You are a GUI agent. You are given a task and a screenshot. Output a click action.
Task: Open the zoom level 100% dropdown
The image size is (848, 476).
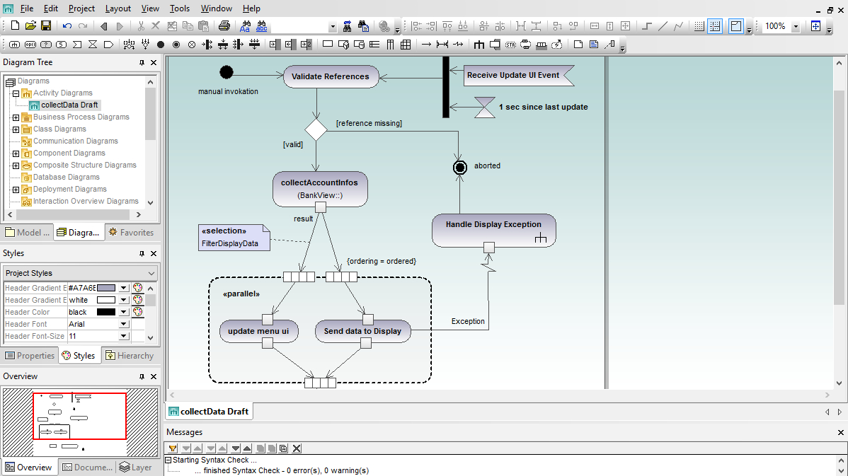[x=796, y=26]
